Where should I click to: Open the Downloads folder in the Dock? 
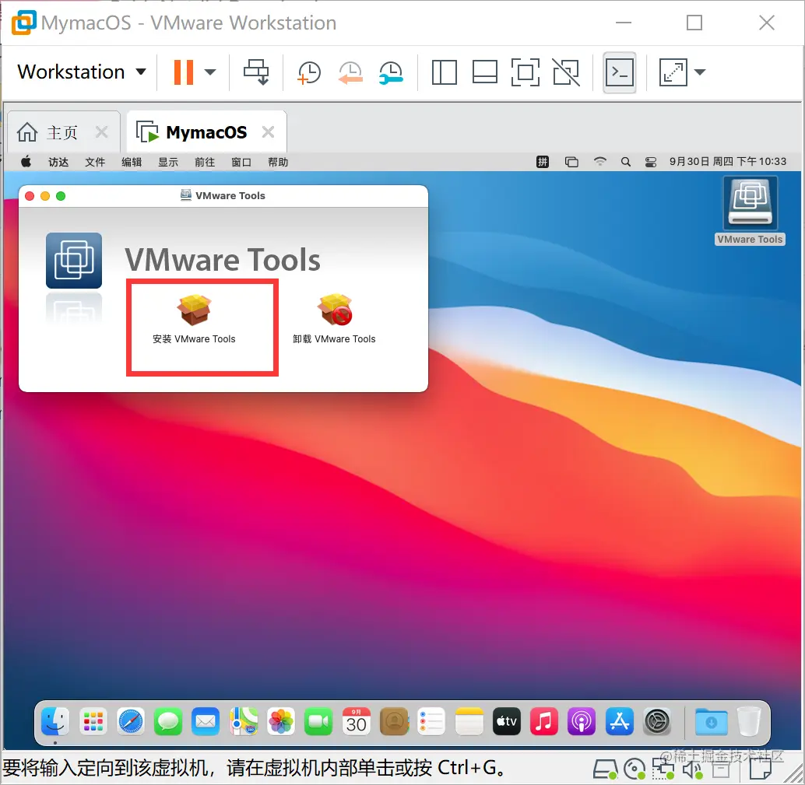point(711,722)
